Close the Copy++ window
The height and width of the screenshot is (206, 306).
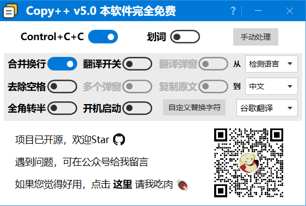(x=290, y=11)
